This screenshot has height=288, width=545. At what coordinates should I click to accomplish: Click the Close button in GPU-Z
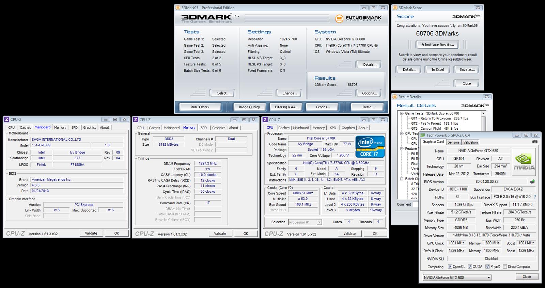[x=527, y=277]
